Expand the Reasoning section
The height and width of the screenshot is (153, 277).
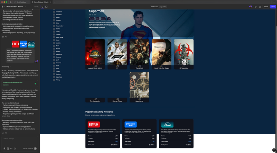[6, 66]
